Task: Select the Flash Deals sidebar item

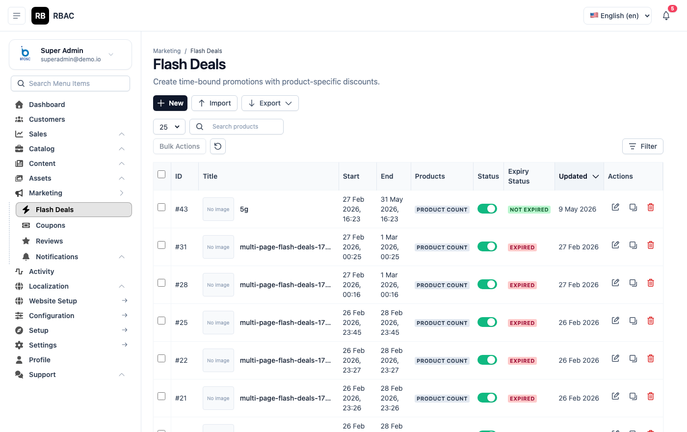Action: coord(74,210)
